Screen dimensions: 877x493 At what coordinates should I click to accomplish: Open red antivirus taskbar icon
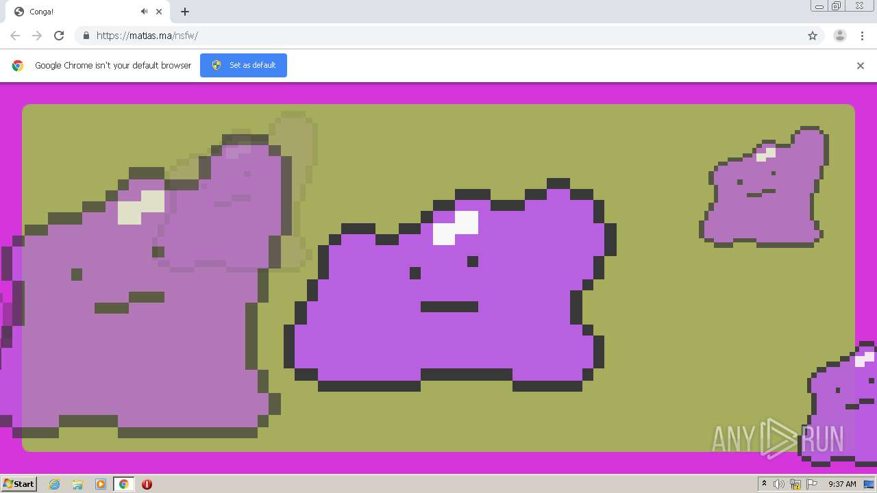point(147,484)
